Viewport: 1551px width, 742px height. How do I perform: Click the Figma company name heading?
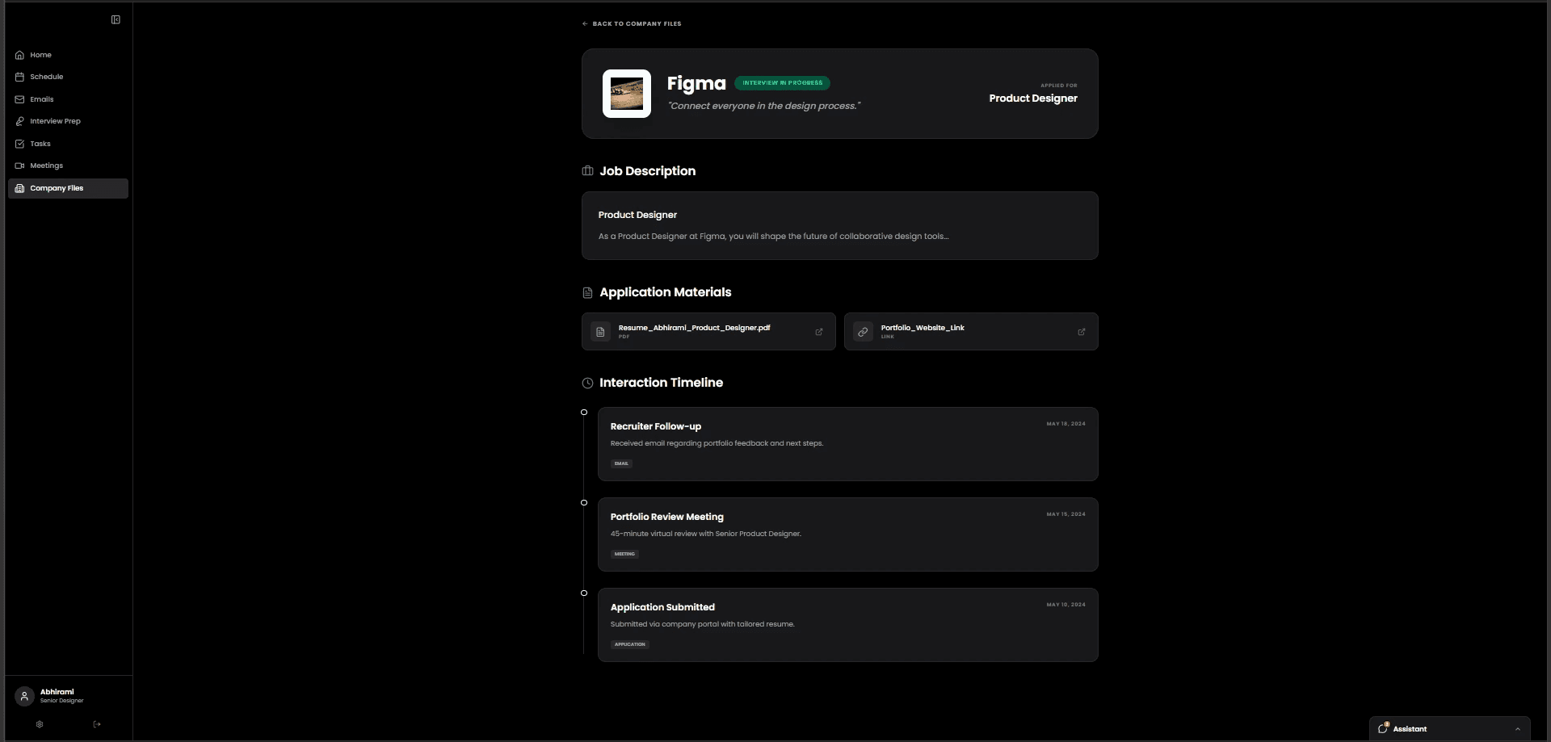pyautogui.click(x=696, y=83)
